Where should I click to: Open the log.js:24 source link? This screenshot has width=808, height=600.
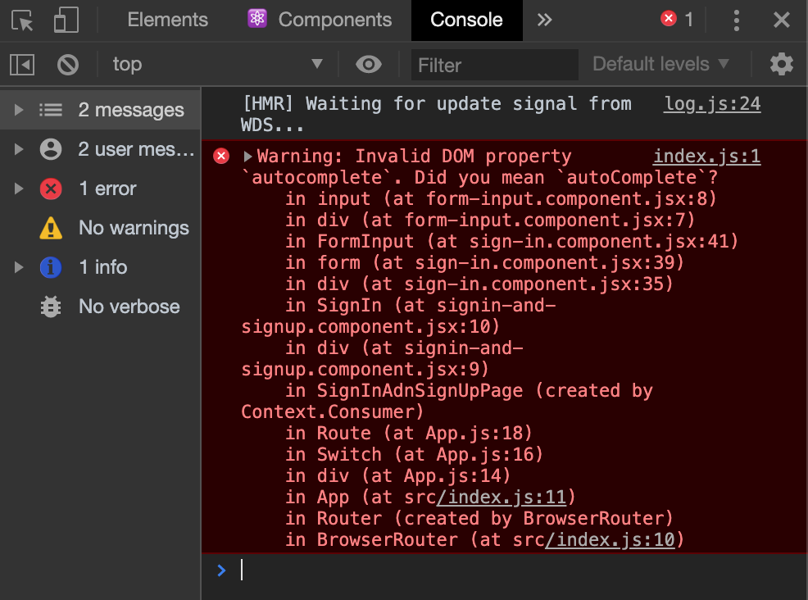tap(711, 103)
